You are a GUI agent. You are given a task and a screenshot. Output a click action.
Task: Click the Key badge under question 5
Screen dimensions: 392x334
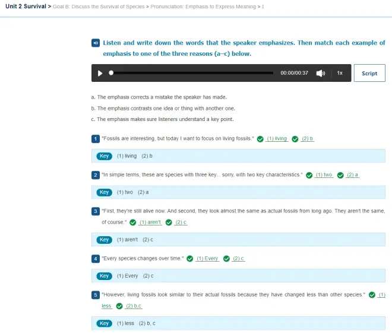click(x=105, y=323)
